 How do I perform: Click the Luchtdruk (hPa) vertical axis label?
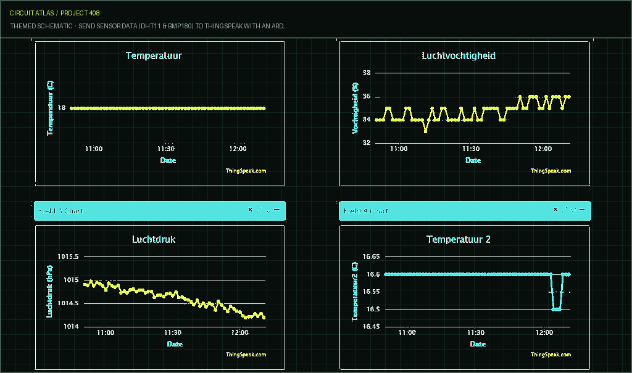pyautogui.click(x=49, y=291)
